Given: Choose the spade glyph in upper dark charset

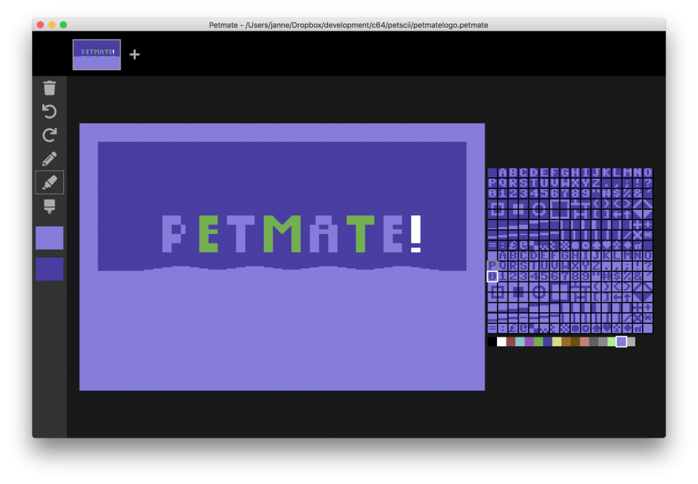Looking at the screenshot, I should coord(596,245).
